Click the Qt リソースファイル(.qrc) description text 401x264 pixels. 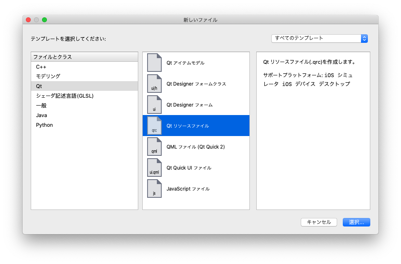point(309,62)
